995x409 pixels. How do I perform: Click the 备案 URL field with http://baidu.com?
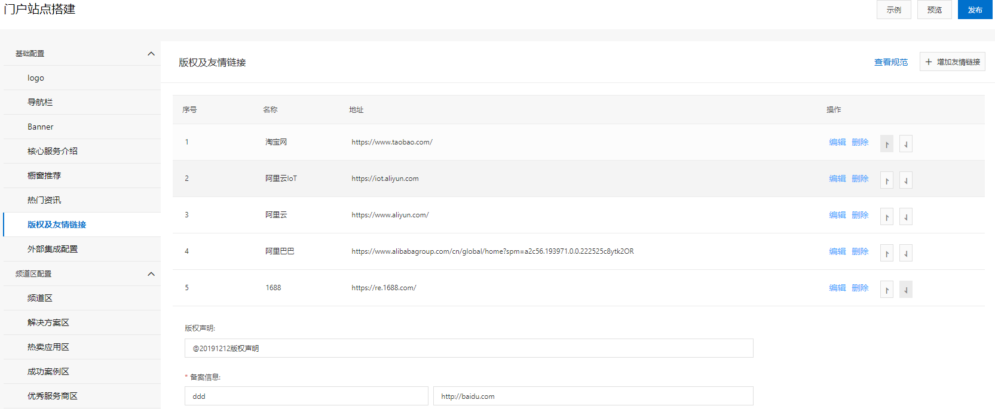click(x=593, y=396)
